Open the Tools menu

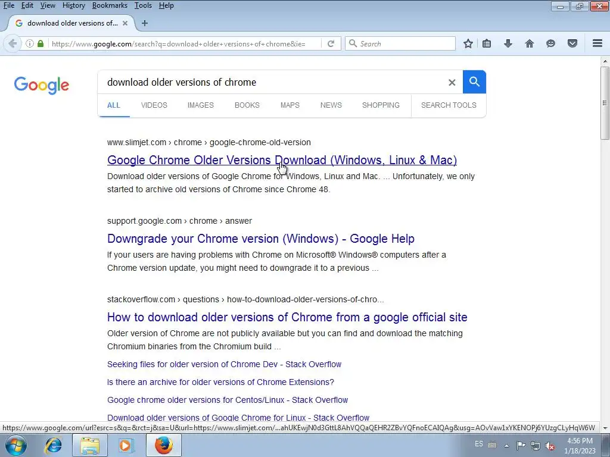coord(143,5)
